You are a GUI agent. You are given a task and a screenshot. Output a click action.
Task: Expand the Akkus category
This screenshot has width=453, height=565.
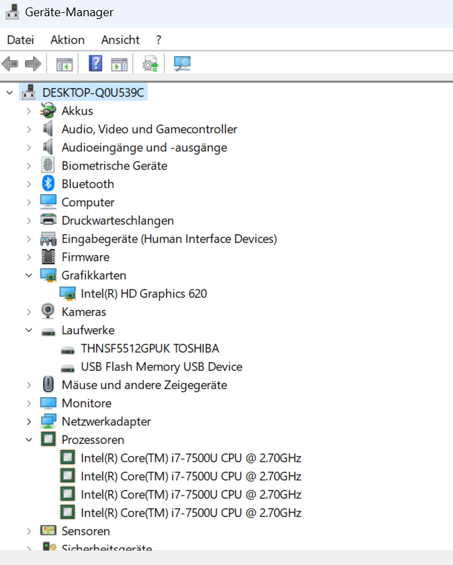pyautogui.click(x=29, y=111)
